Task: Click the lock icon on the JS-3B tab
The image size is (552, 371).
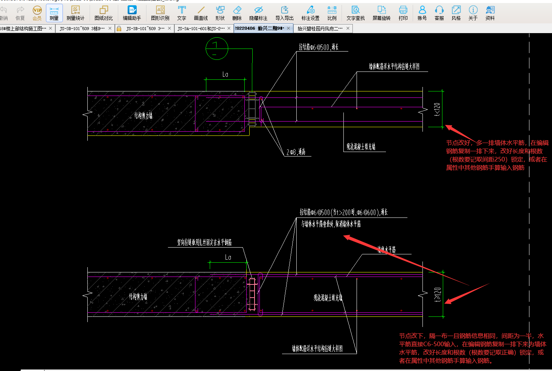Action: (119, 29)
